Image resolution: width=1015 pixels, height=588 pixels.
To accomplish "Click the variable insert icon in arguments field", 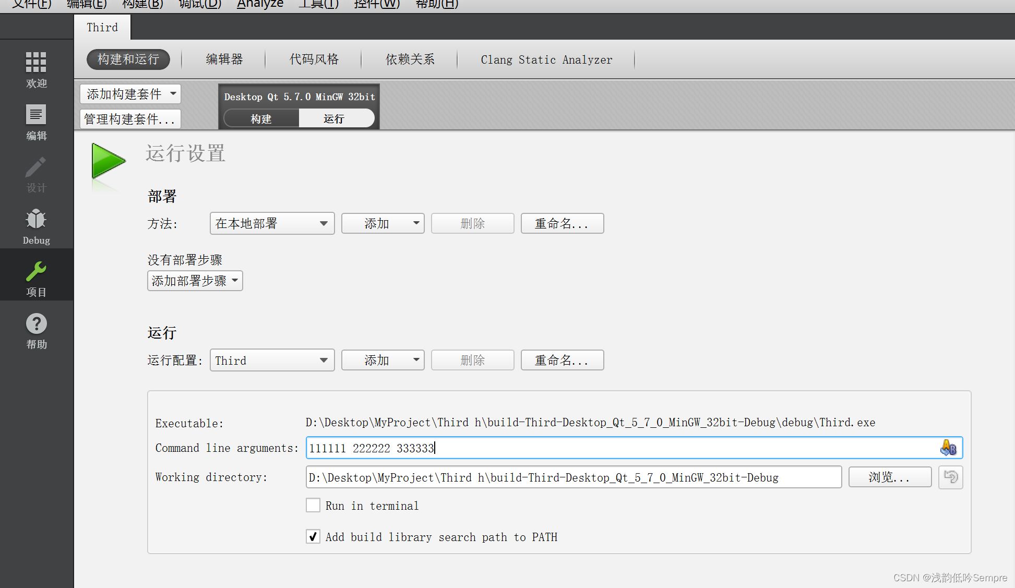I will (x=949, y=448).
